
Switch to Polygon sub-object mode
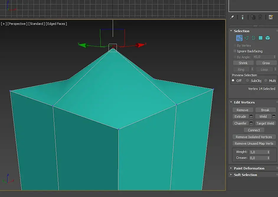pos(261,38)
